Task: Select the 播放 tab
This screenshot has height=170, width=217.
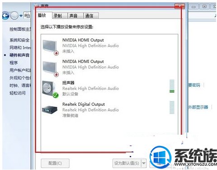Action: (44, 15)
